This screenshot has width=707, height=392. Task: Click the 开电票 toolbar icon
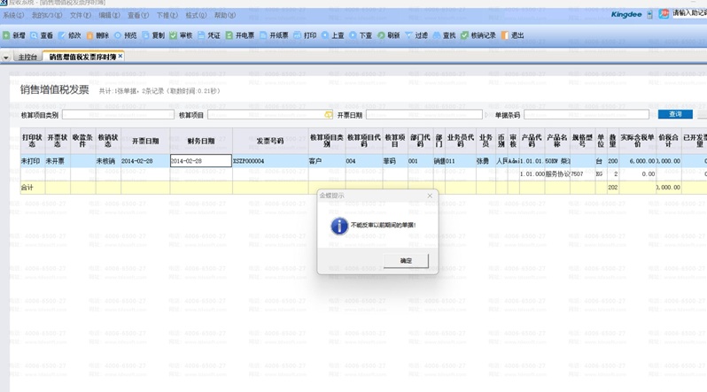coord(229,35)
